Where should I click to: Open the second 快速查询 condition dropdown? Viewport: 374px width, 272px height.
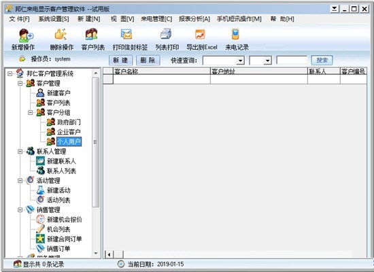point(268,61)
